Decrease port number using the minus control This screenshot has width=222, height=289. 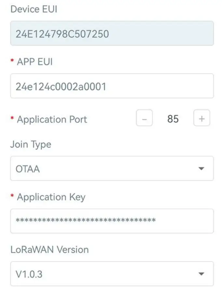tap(144, 118)
